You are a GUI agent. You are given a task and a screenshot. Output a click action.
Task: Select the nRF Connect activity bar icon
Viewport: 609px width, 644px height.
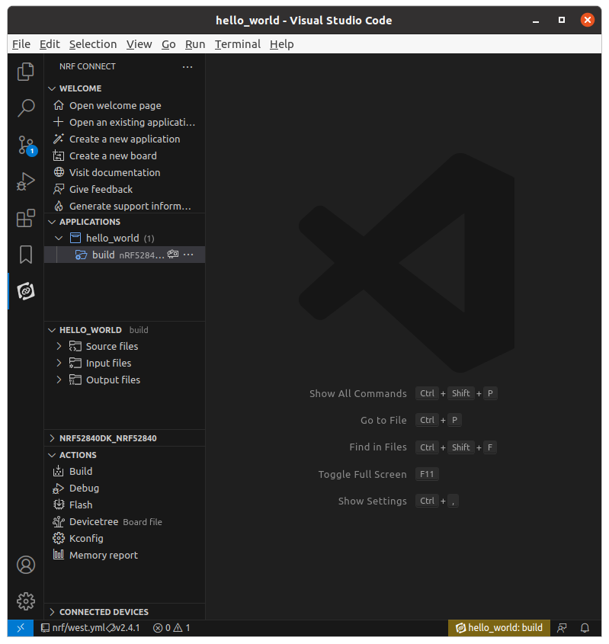(x=25, y=291)
